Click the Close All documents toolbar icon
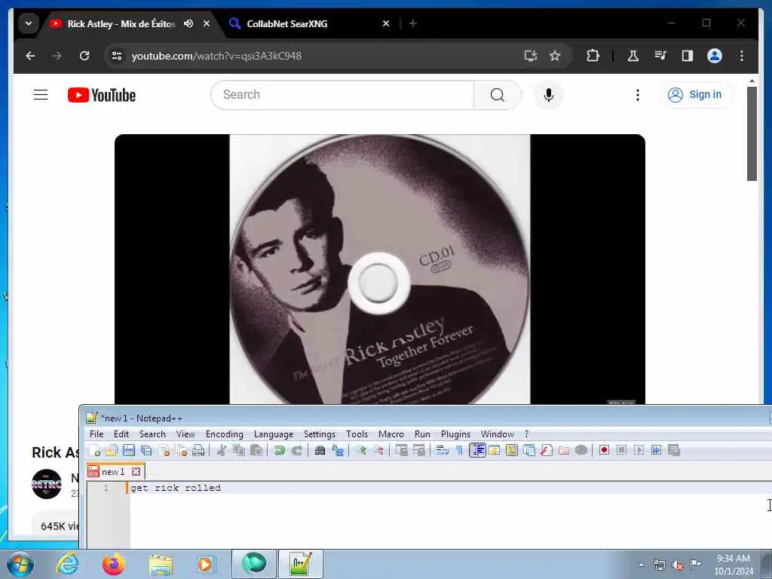The width and height of the screenshot is (772, 579). 181,450
